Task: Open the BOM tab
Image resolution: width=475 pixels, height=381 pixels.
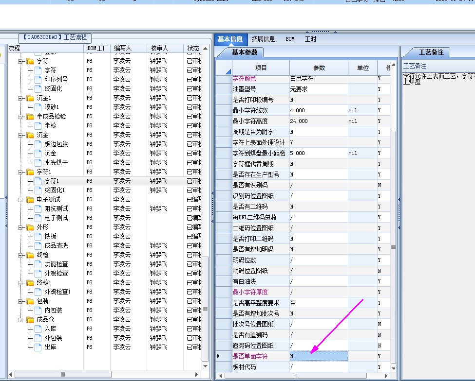Action: tap(290, 39)
